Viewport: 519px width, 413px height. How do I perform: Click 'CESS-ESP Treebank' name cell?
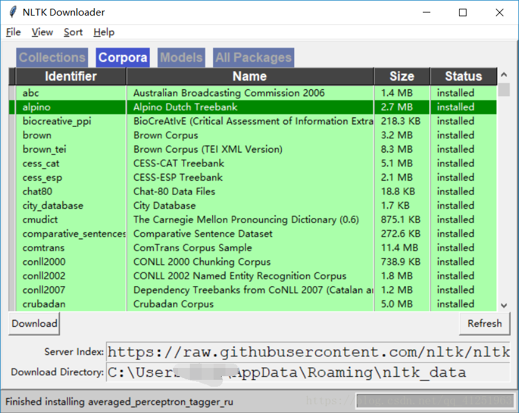pyautogui.click(x=178, y=177)
